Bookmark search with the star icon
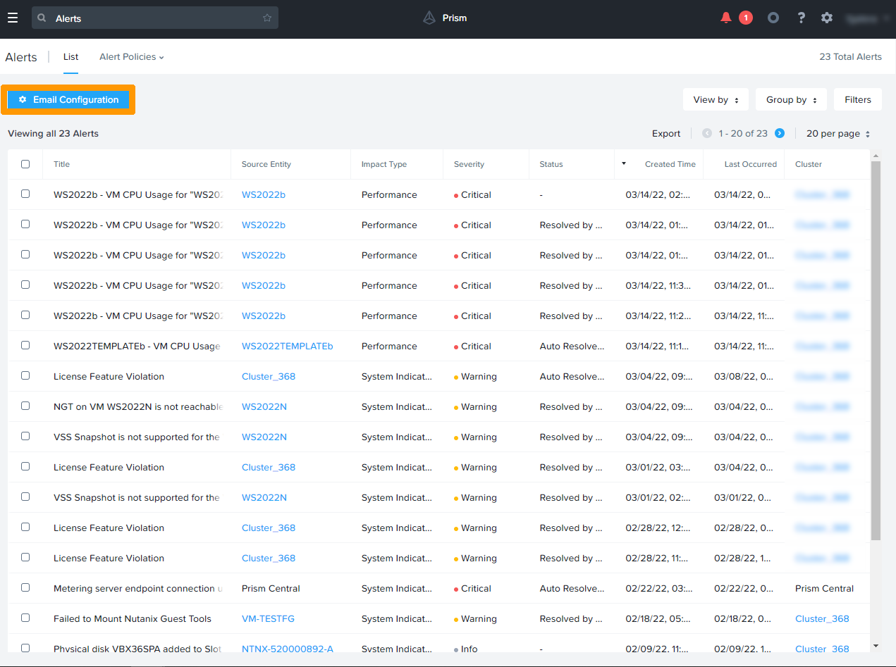Viewport: 896px width, 667px height. click(x=267, y=18)
